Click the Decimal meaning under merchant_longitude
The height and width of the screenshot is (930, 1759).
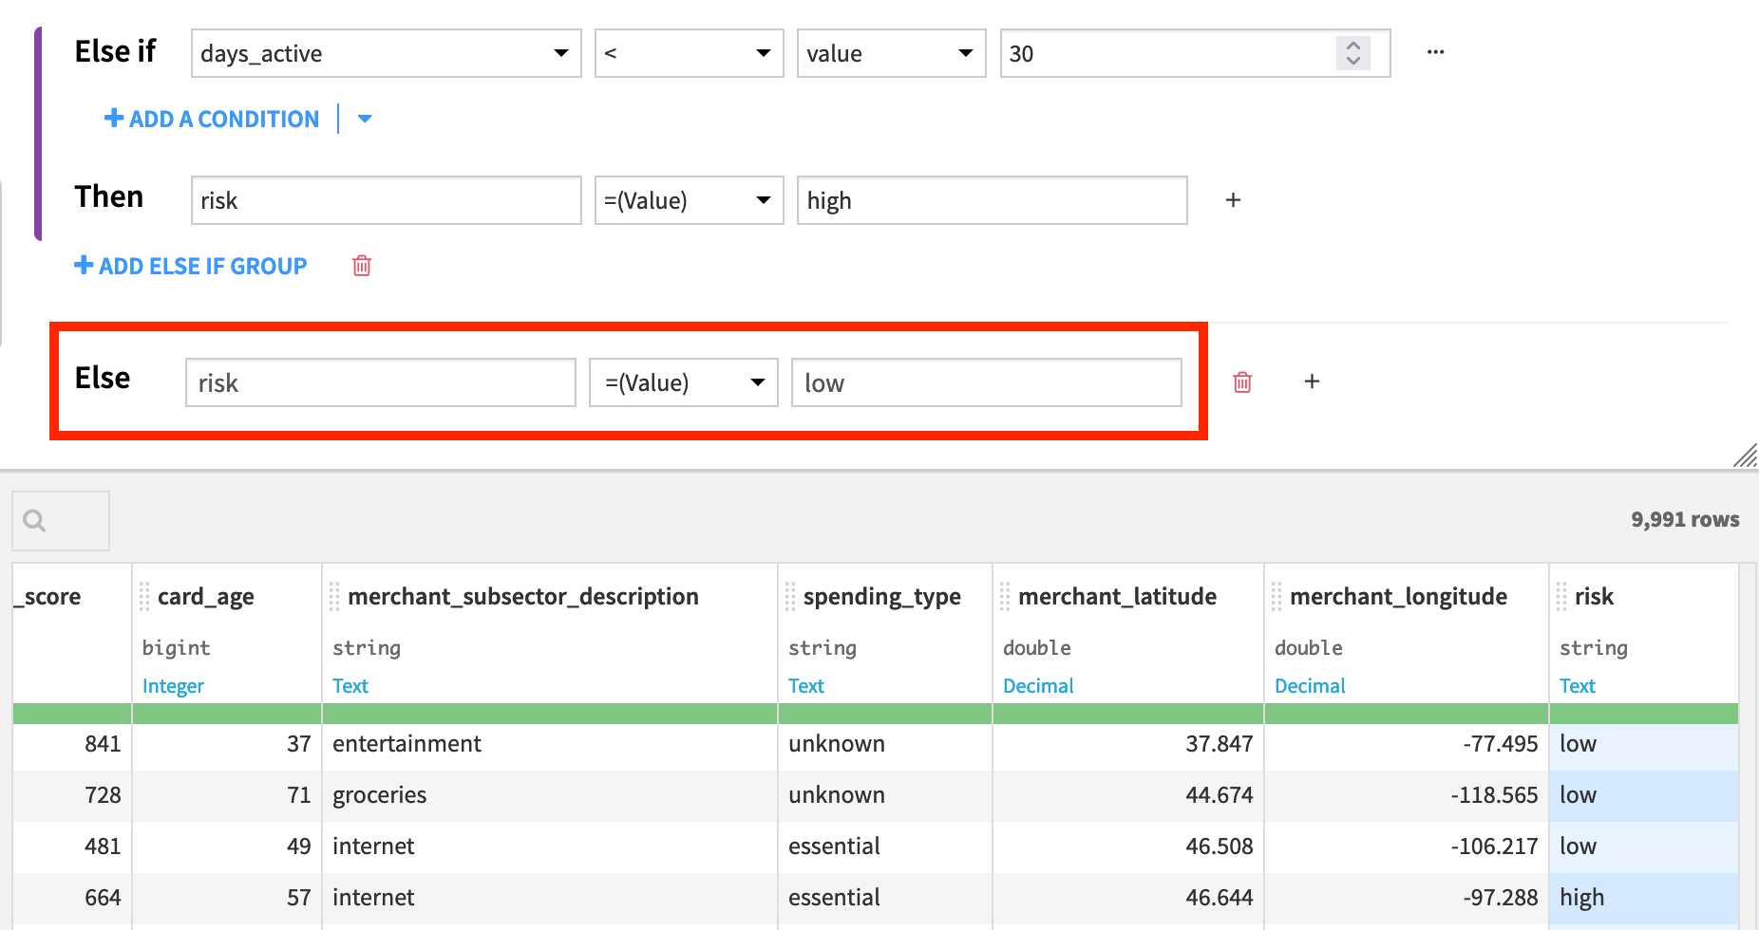[x=1310, y=686]
